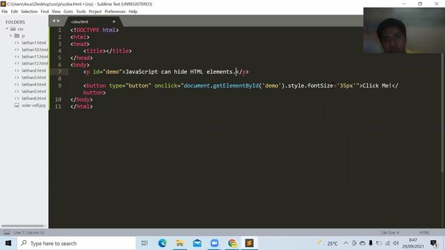
Task: Open the Help menu
Action: click(x=133, y=12)
